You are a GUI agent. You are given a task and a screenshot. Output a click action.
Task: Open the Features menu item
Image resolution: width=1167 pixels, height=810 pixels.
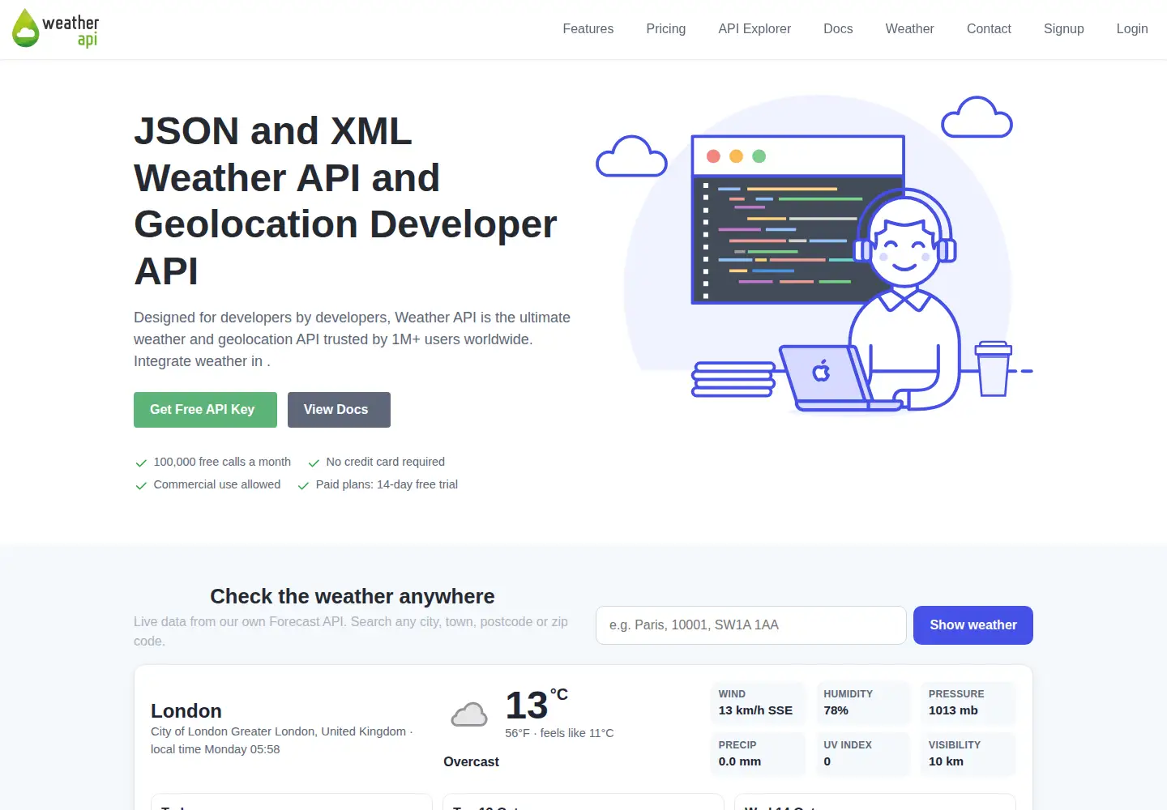588,29
